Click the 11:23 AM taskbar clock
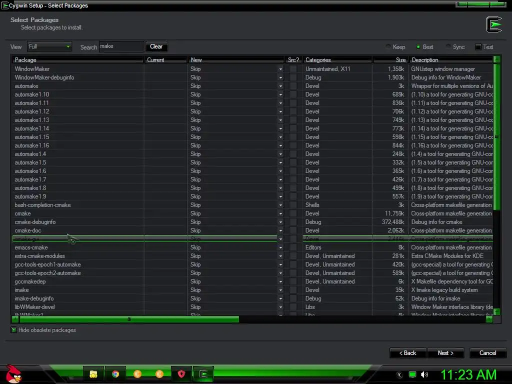 coord(468,374)
